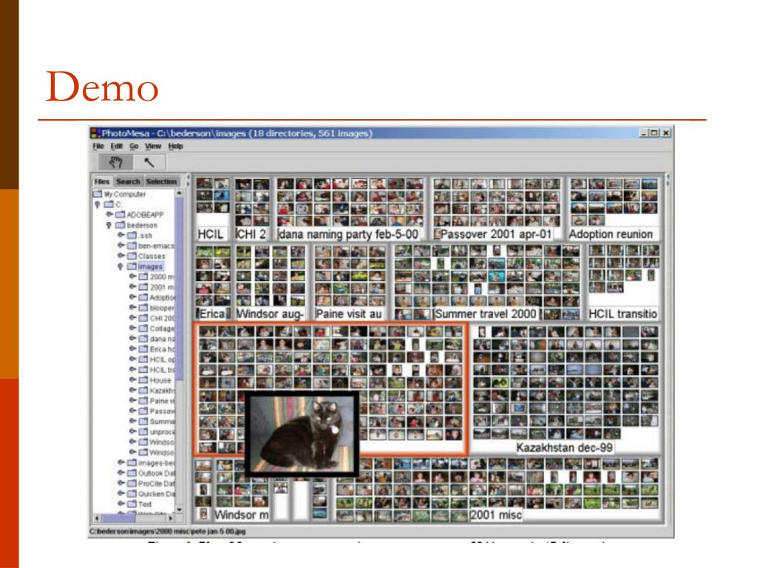The height and width of the screenshot is (568, 757).
Task: Click the .ssh folder icon
Action: (x=132, y=235)
